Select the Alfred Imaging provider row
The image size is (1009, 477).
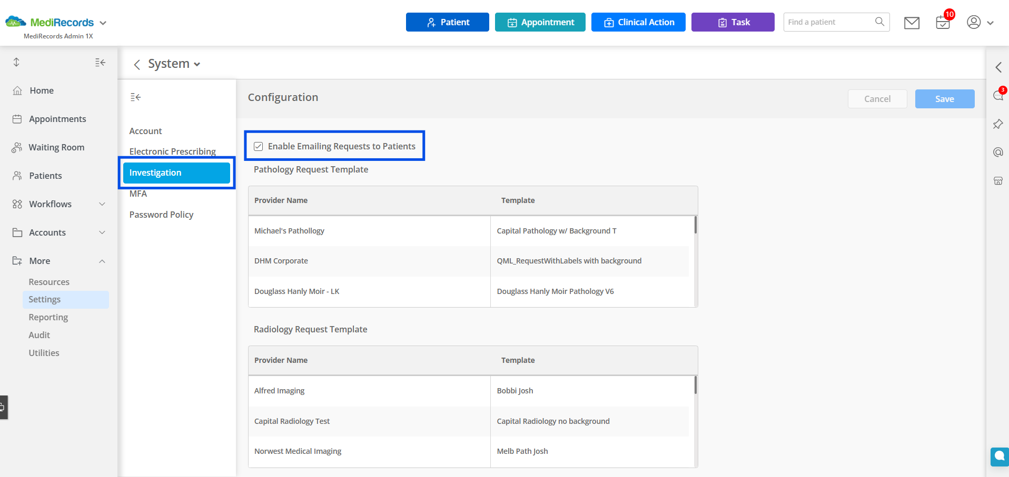[x=279, y=391]
